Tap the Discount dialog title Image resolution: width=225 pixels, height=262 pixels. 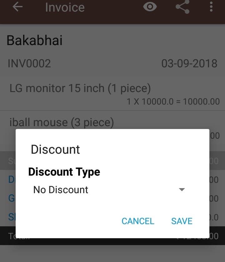click(55, 149)
